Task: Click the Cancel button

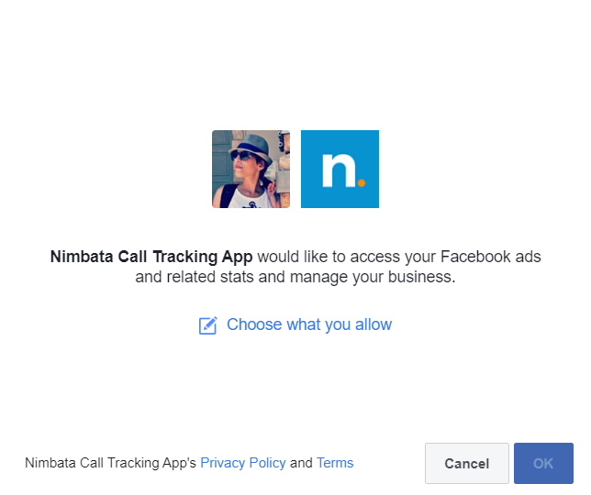Action: [466, 463]
